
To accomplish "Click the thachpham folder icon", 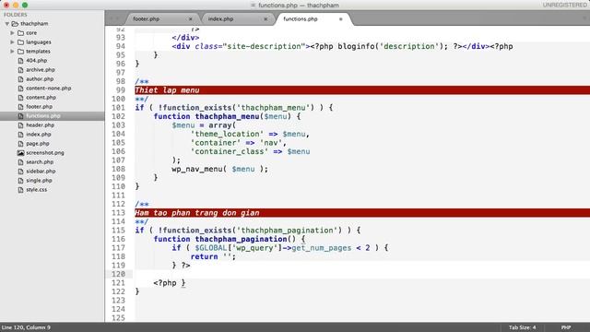I will pos(15,24).
